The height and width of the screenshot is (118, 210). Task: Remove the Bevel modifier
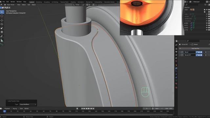206,52
